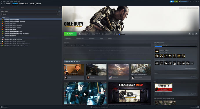Select Call of Duty: World at War
The image size is (200, 109).
click(10, 35)
